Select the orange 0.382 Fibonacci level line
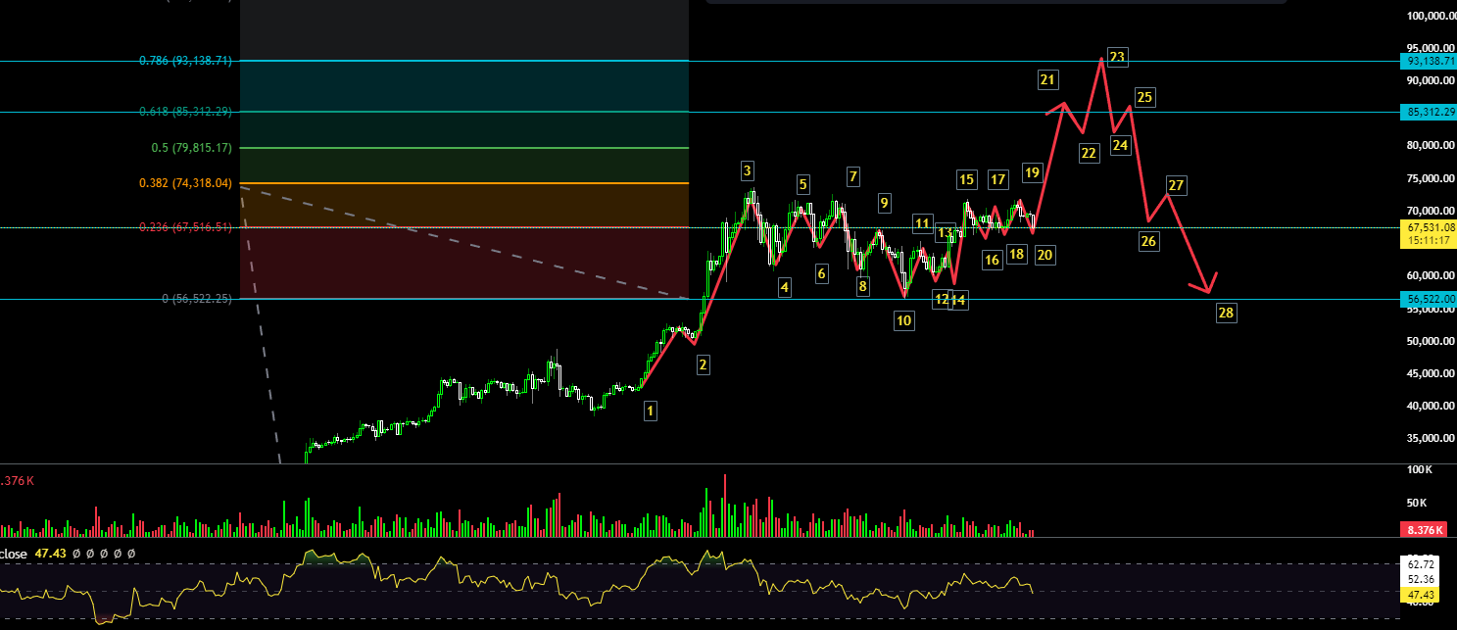 coord(464,183)
